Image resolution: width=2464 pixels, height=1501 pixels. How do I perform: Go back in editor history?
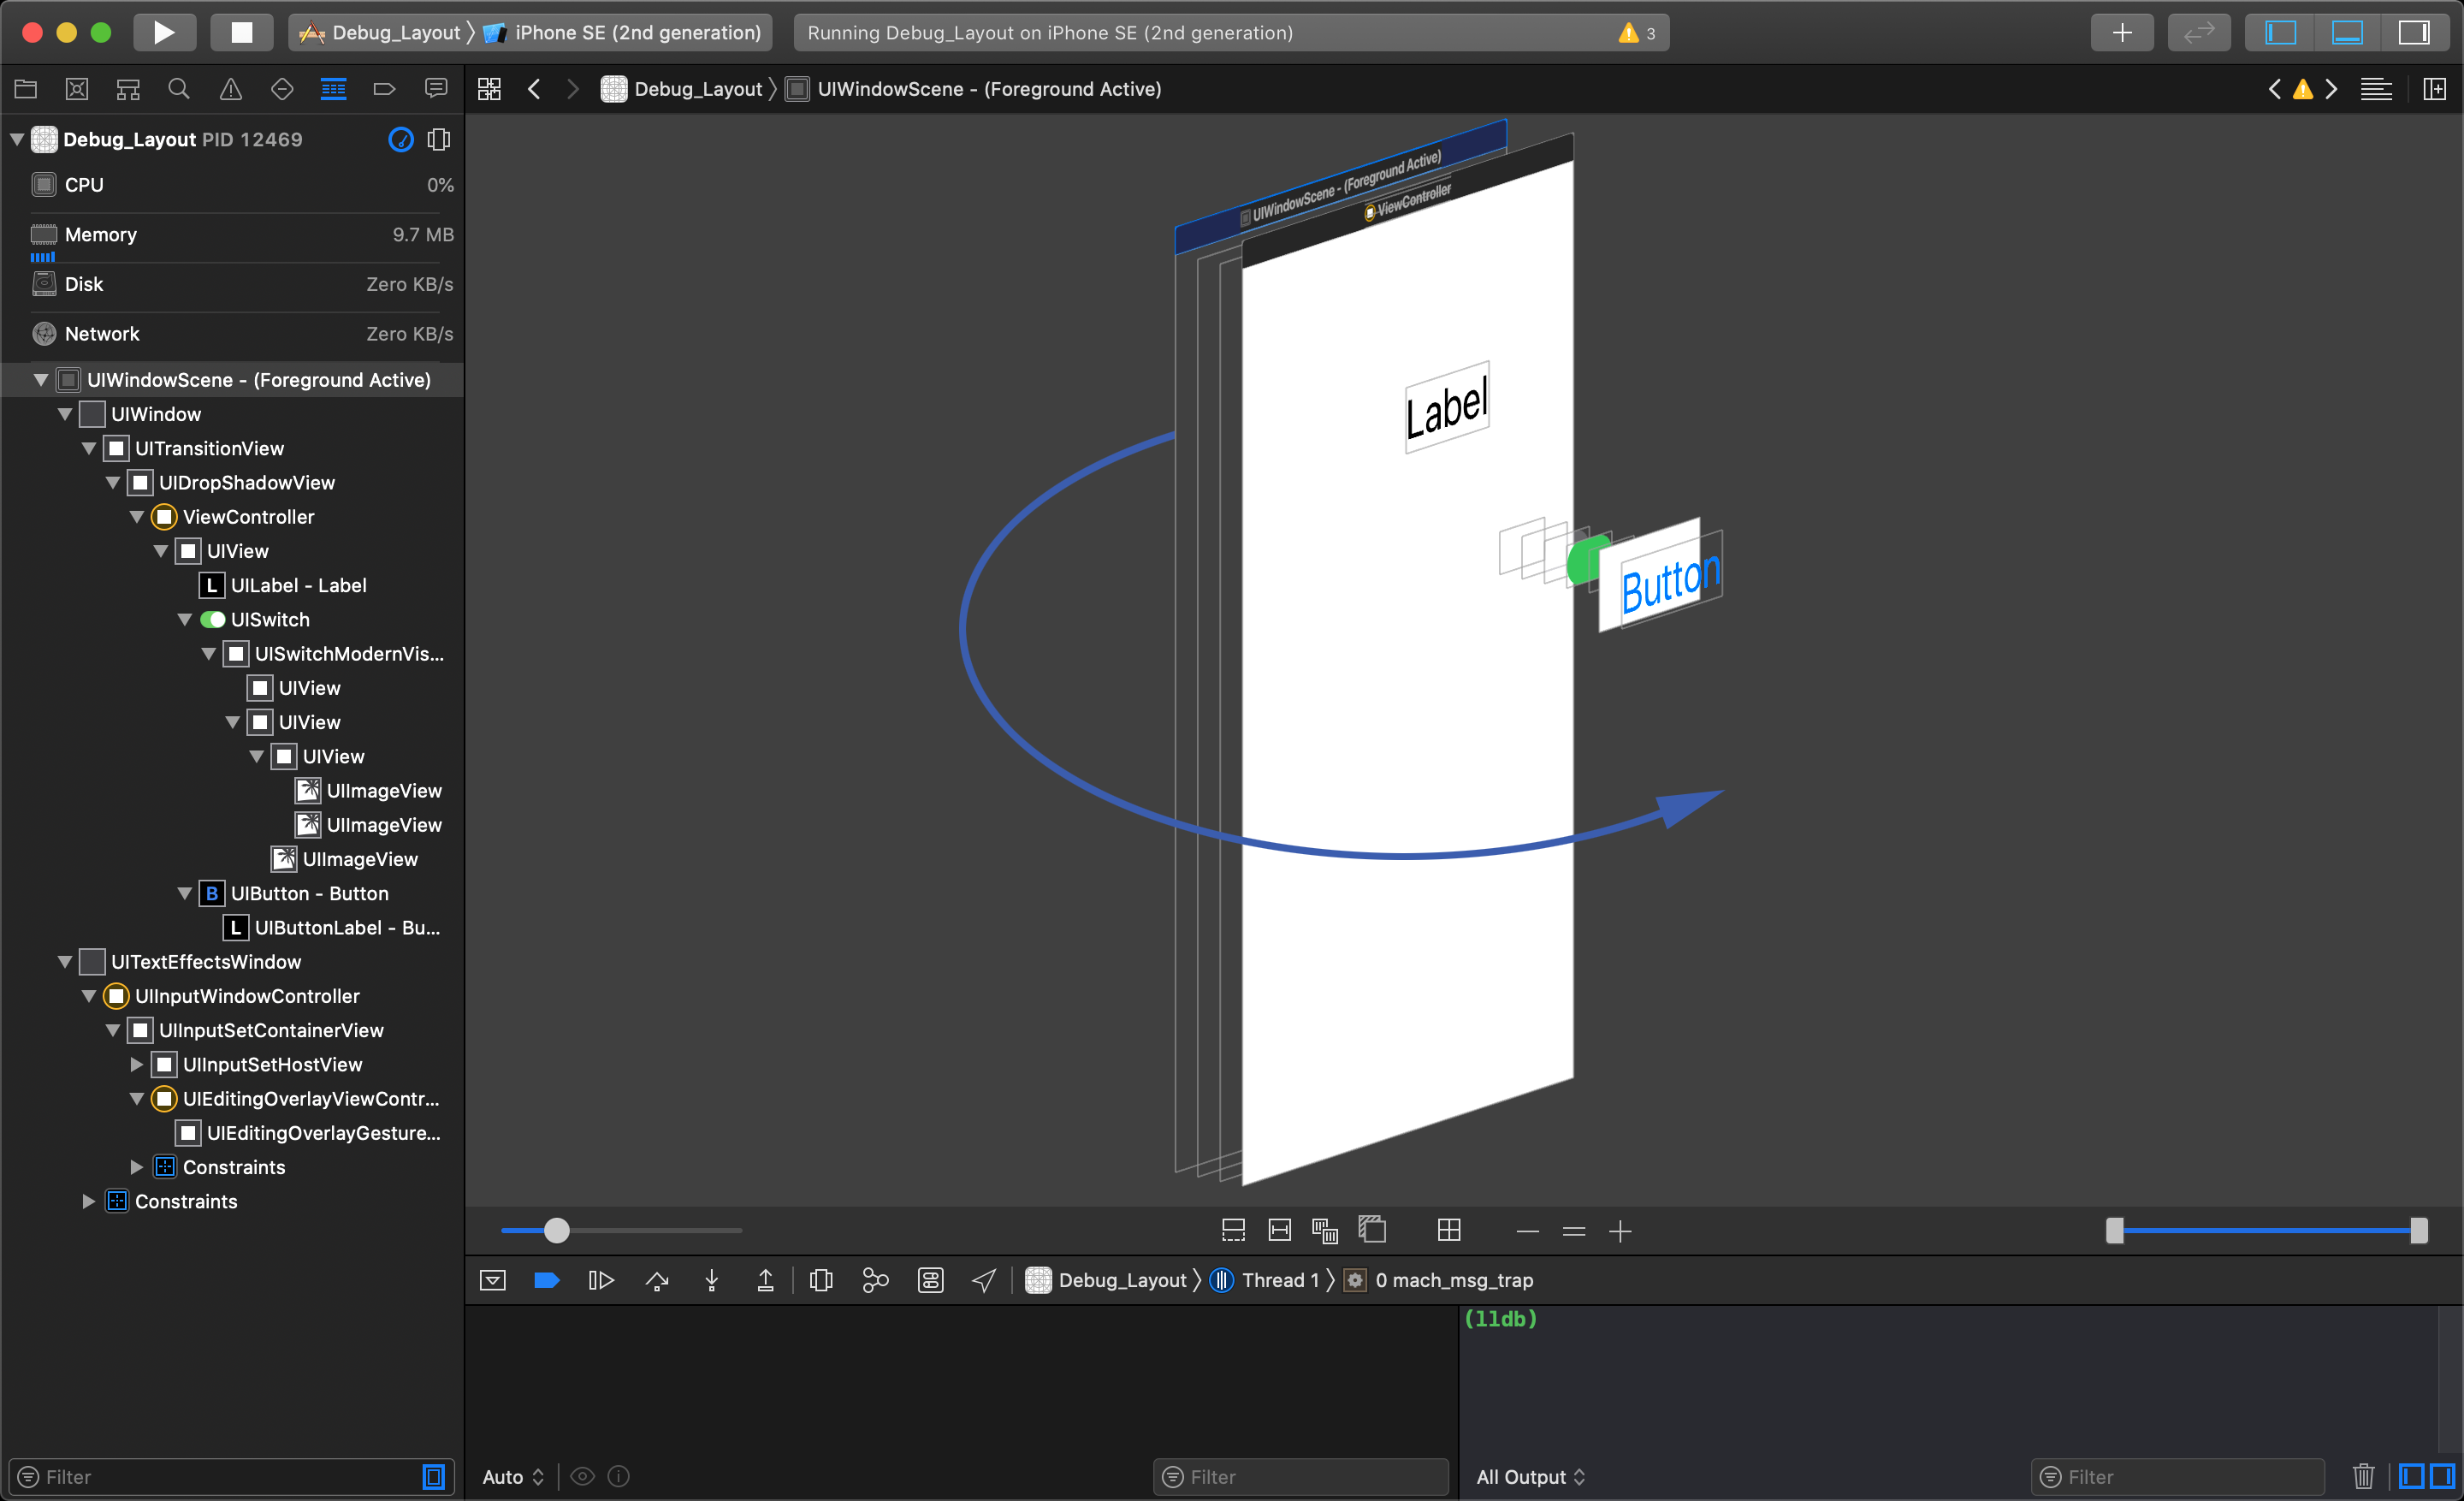coord(534,89)
